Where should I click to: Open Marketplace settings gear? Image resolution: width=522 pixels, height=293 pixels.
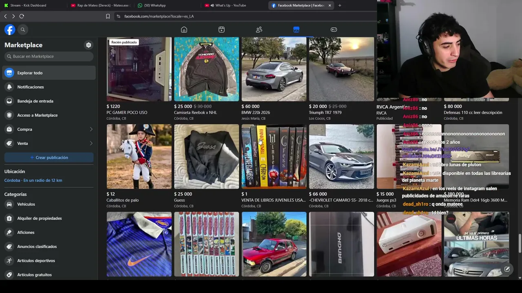(x=88, y=45)
